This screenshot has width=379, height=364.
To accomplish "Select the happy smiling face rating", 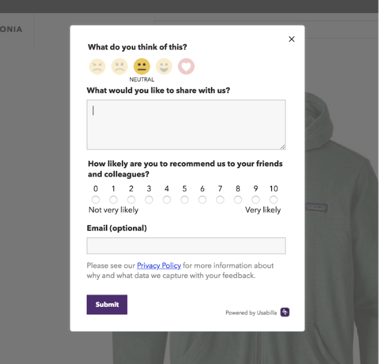I will coord(164,67).
